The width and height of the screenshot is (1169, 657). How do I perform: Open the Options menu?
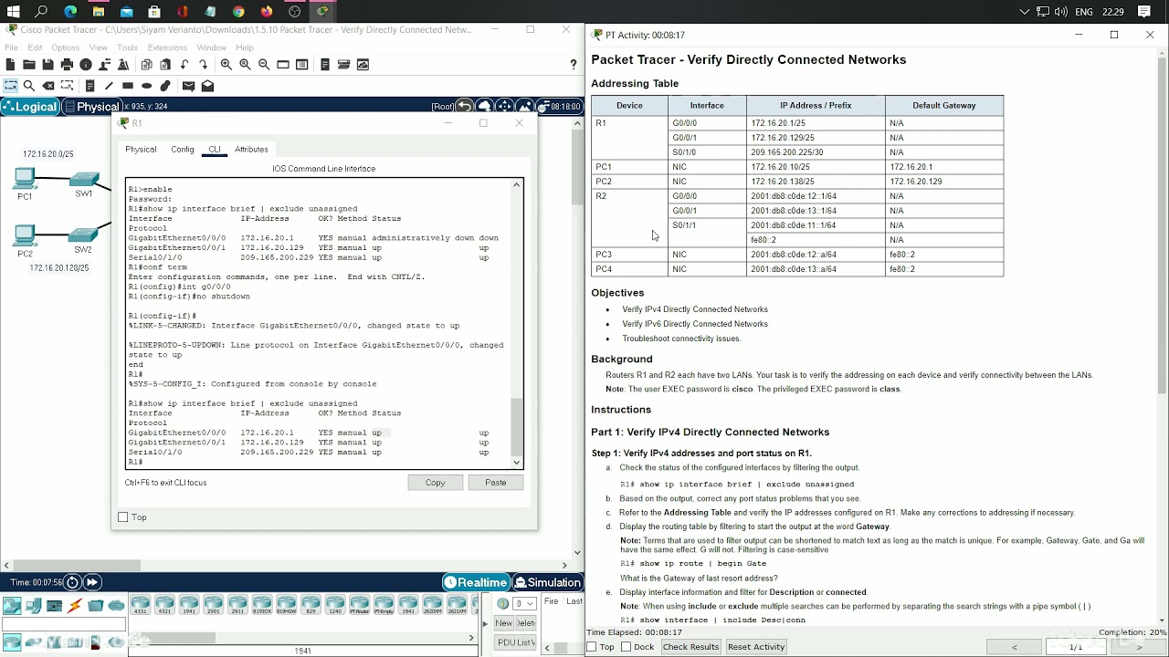click(65, 47)
